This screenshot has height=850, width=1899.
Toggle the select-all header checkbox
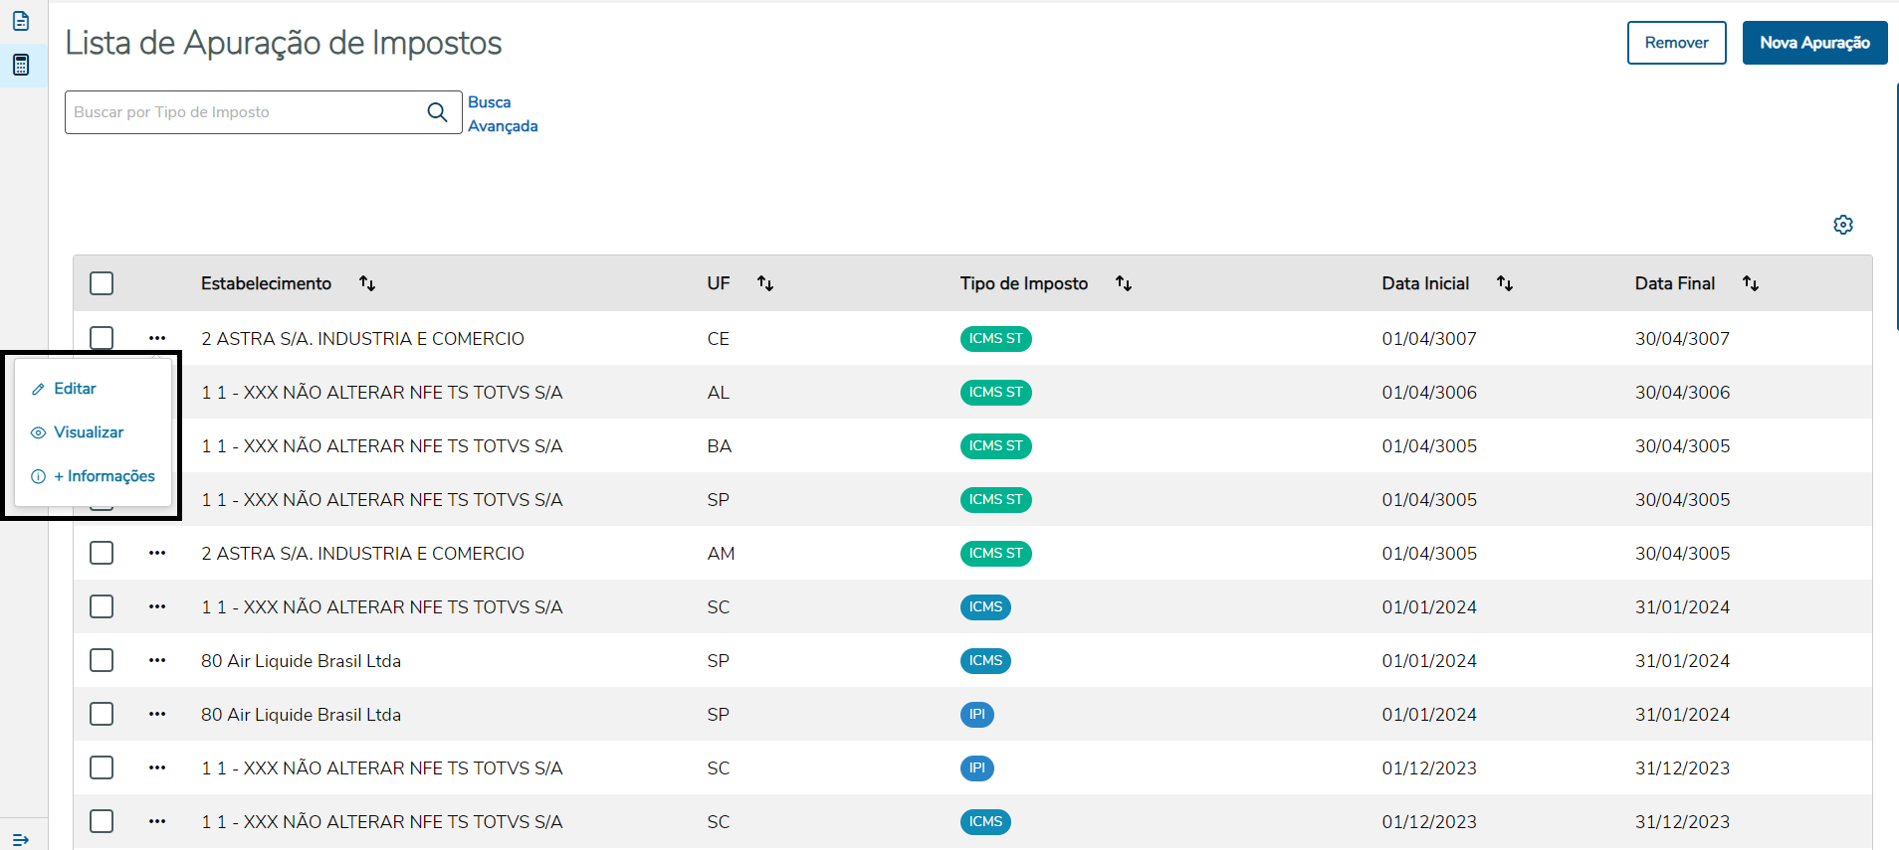pos(102,283)
